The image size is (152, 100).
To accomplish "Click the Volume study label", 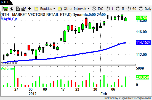I will tap(7, 68).
